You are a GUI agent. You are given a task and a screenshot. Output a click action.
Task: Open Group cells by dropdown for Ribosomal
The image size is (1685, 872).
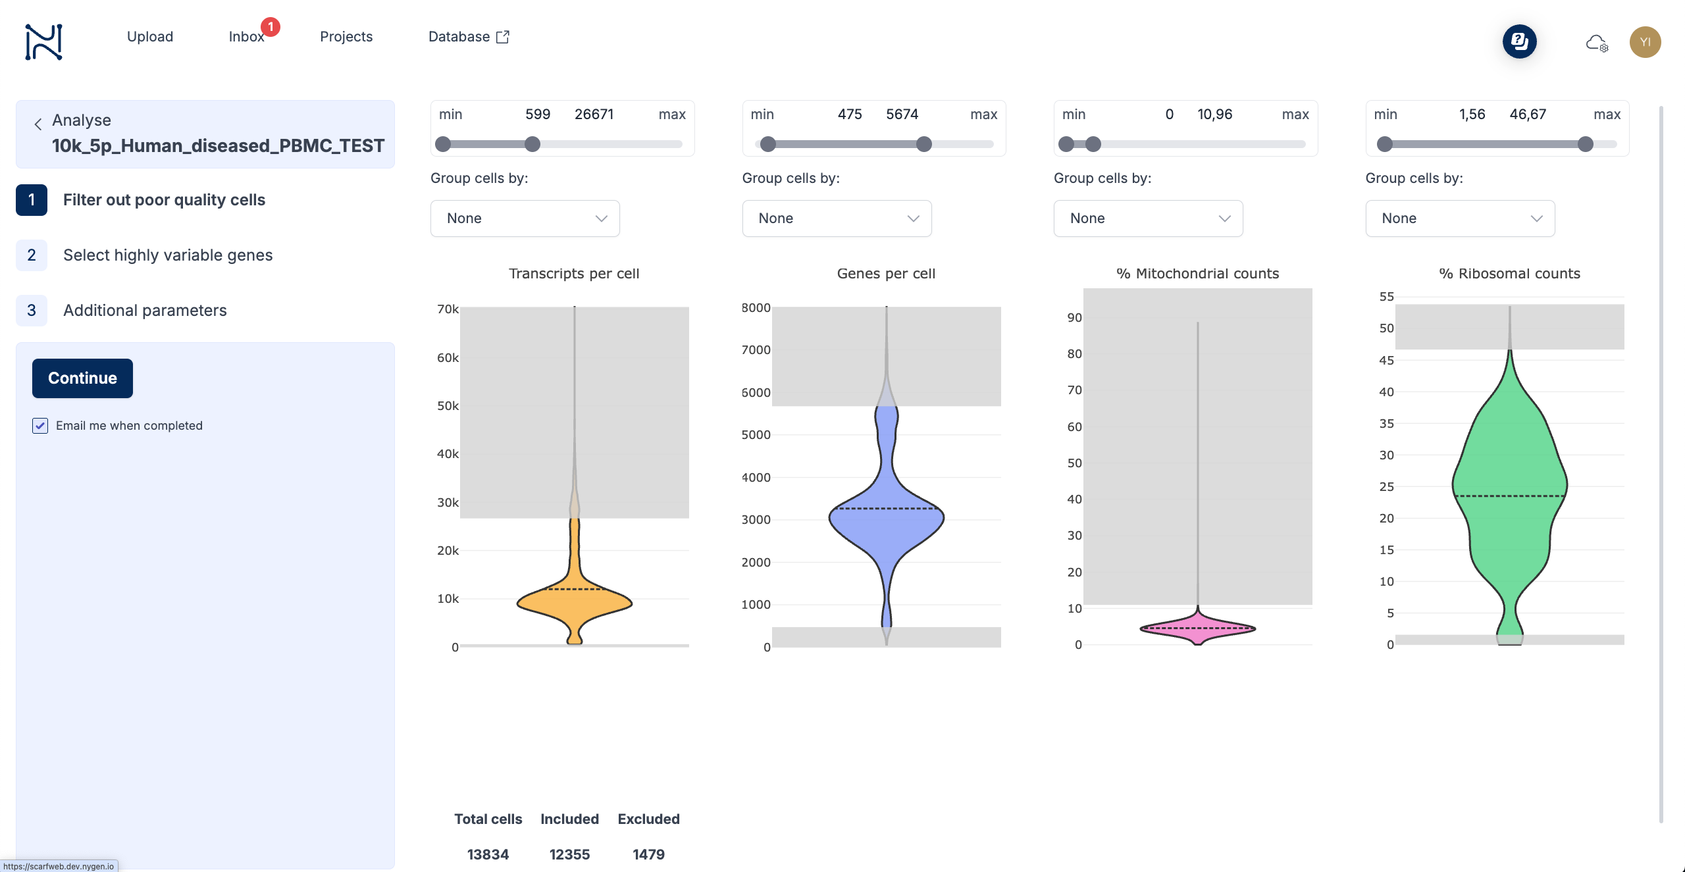(x=1460, y=218)
